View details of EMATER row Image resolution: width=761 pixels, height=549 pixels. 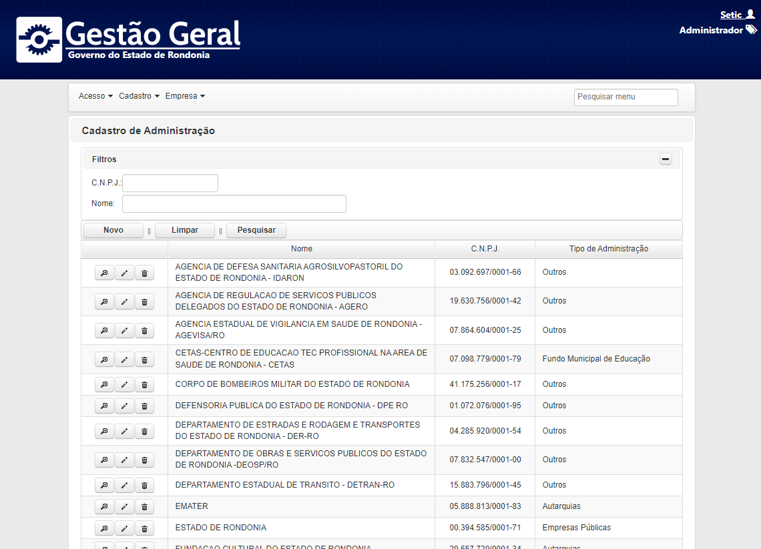click(104, 507)
